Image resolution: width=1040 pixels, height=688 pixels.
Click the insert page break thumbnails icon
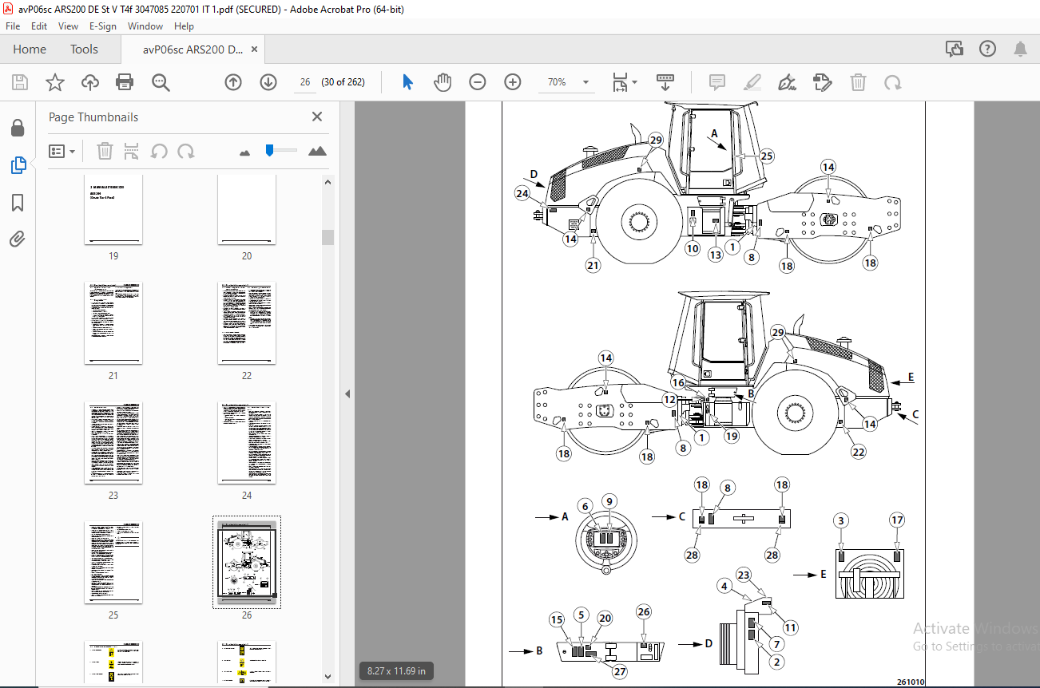(x=132, y=151)
